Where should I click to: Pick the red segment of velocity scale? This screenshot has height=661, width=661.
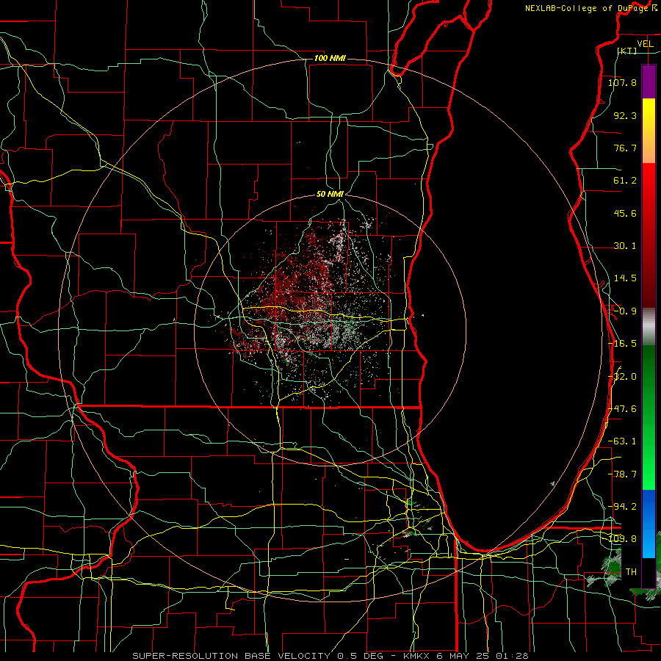[649, 235]
